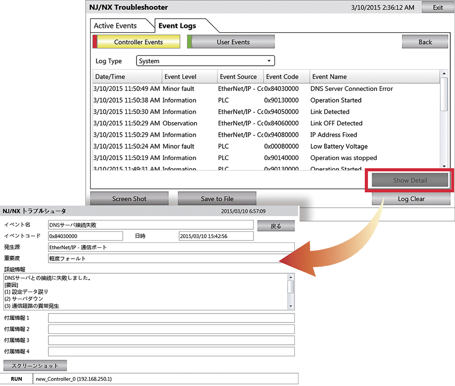Click the スクリーンショット button
The height and width of the screenshot is (386, 455).
point(35,366)
